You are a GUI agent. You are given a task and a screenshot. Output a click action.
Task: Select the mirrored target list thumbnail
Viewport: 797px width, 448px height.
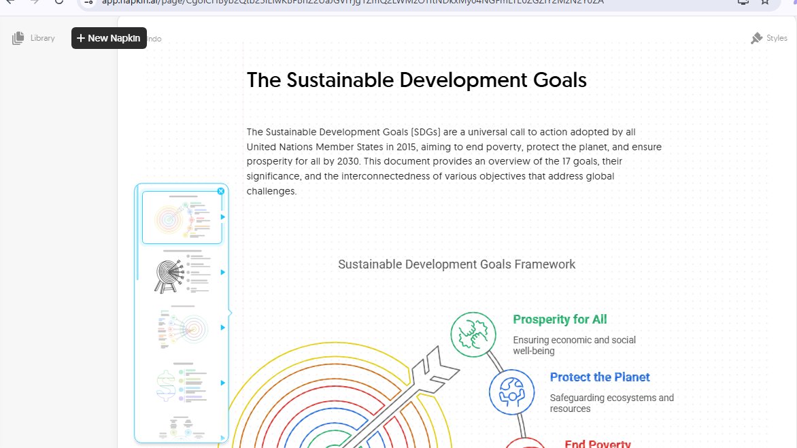182,328
